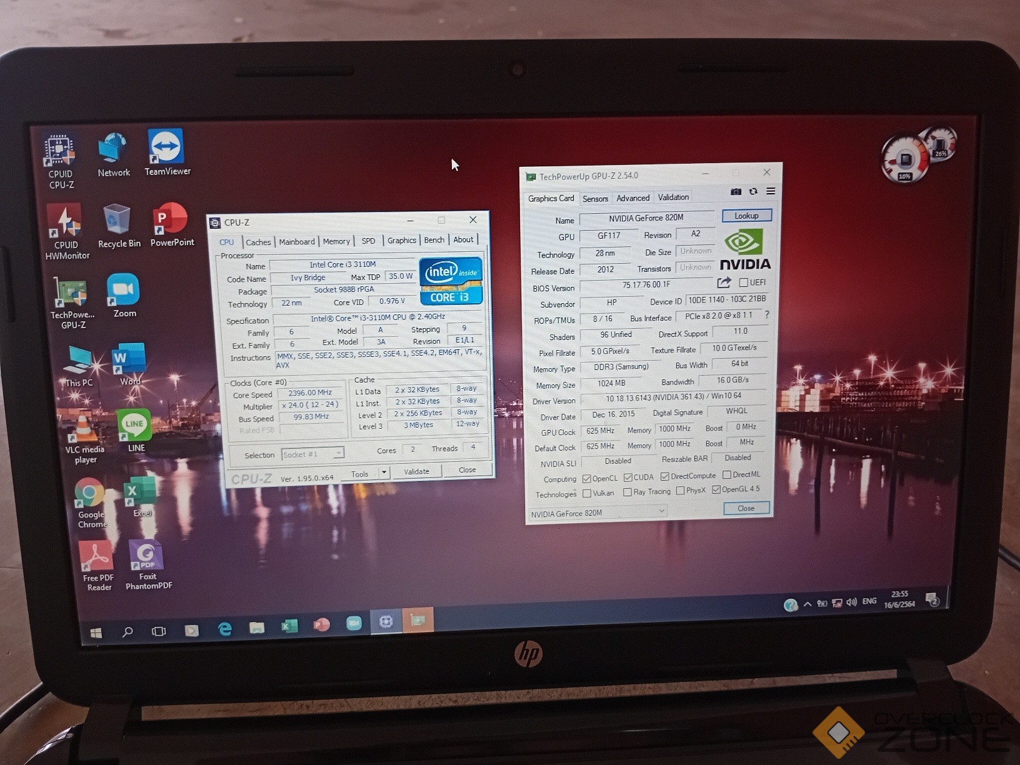Click the Validate button in CPU-Z
1020x765 pixels.
click(416, 471)
